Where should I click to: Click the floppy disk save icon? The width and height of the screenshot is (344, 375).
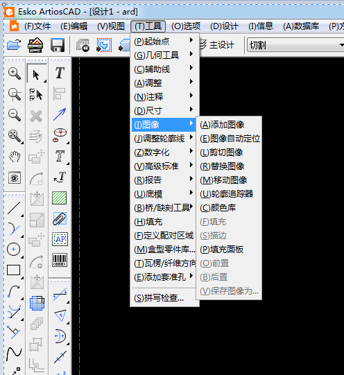tap(58, 45)
